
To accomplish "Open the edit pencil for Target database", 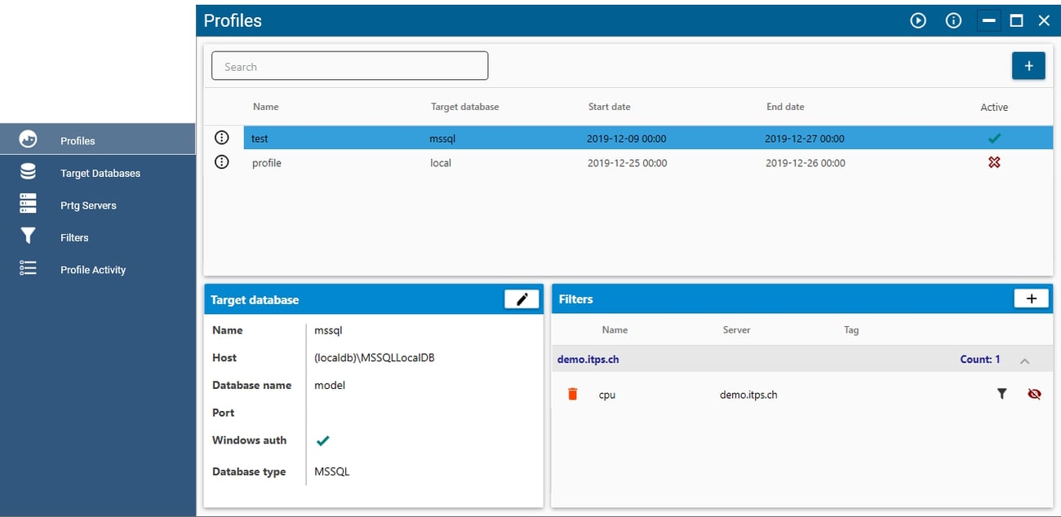I will tap(522, 298).
